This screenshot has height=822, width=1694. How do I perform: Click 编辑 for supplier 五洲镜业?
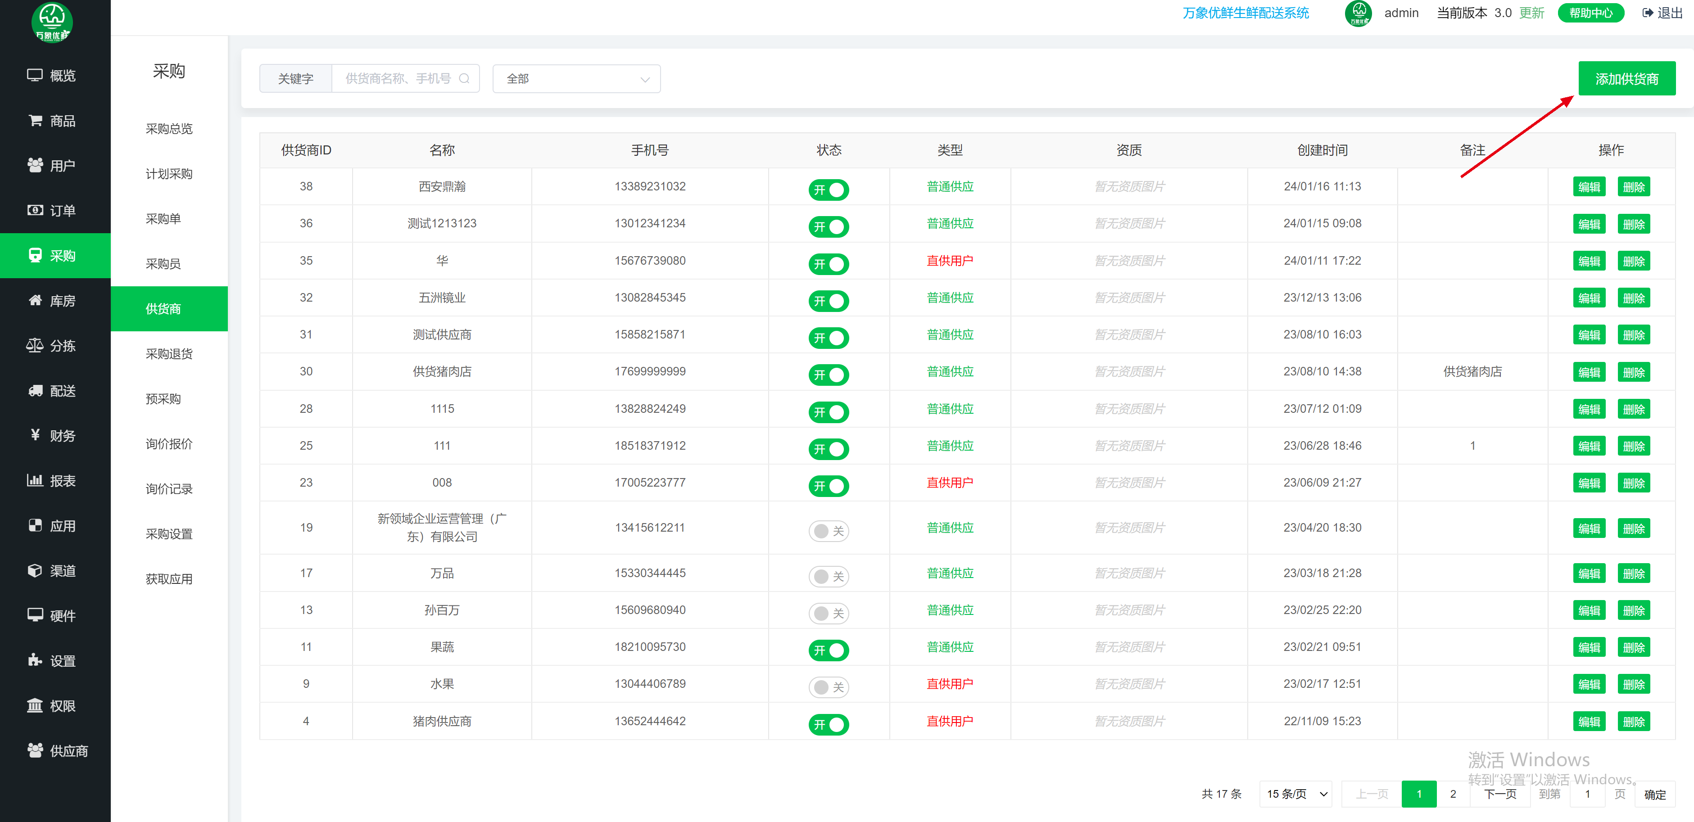pyautogui.click(x=1589, y=298)
